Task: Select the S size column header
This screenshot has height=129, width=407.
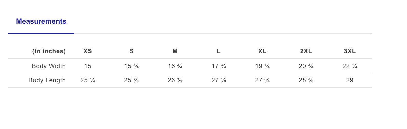Action: coord(131,51)
